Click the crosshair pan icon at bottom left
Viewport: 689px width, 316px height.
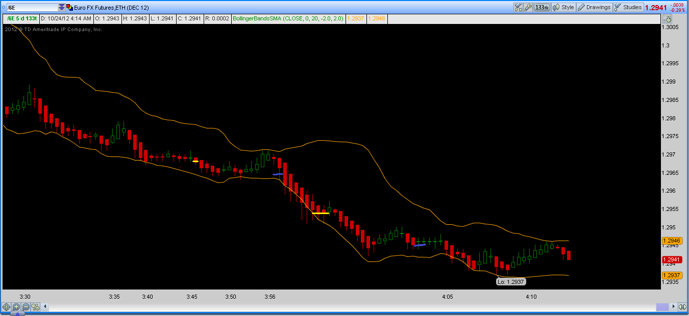6,307
